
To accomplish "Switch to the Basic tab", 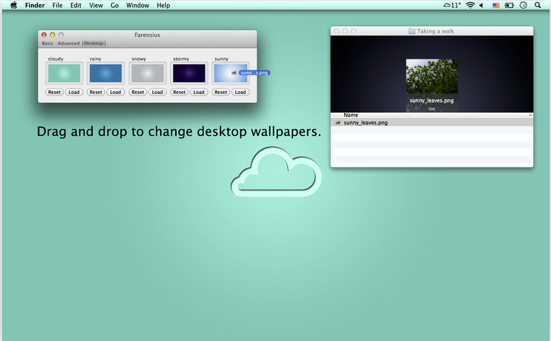I will [x=47, y=43].
